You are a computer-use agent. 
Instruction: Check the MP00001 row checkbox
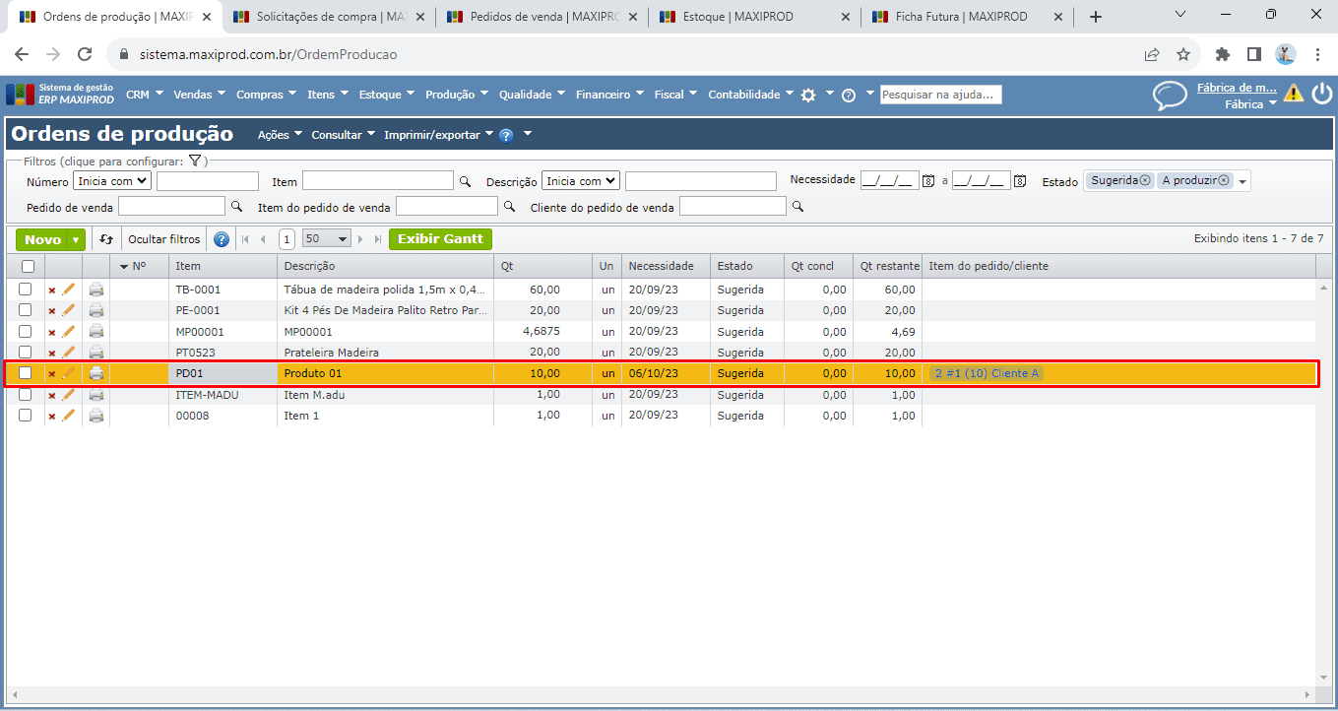(x=26, y=332)
